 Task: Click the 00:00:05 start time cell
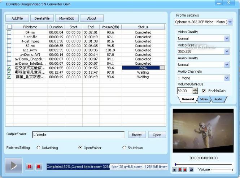point(74,32)
